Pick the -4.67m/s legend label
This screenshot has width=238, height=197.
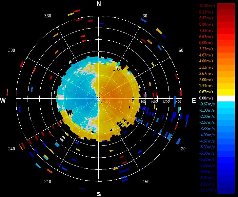pos(207,141)
